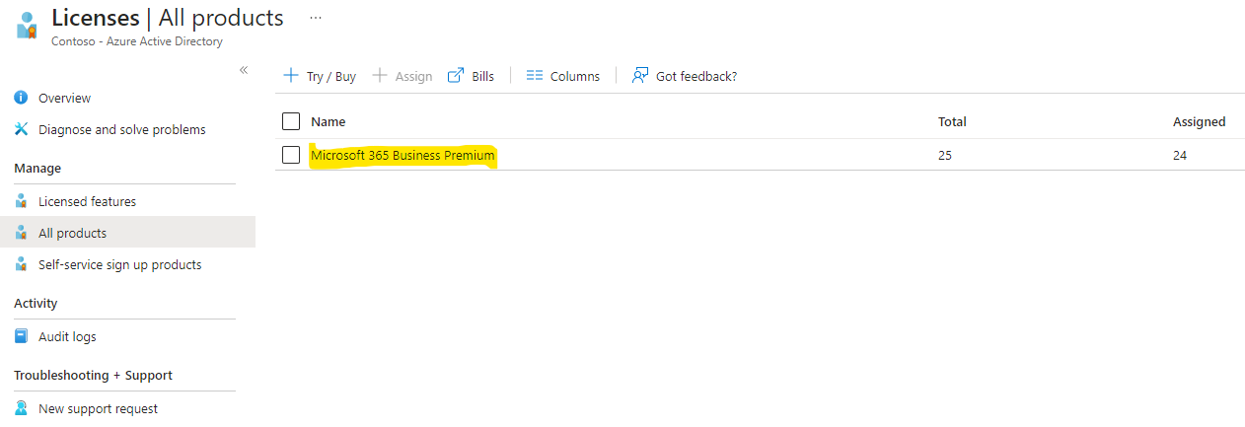Click the All products sidebar icon
Viewport: 1245px width, 427px height.
(21, 233)
